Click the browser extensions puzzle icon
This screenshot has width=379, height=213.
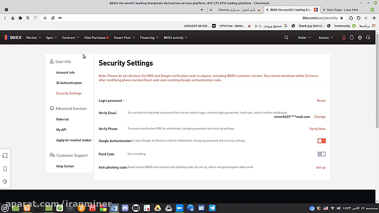20,18
